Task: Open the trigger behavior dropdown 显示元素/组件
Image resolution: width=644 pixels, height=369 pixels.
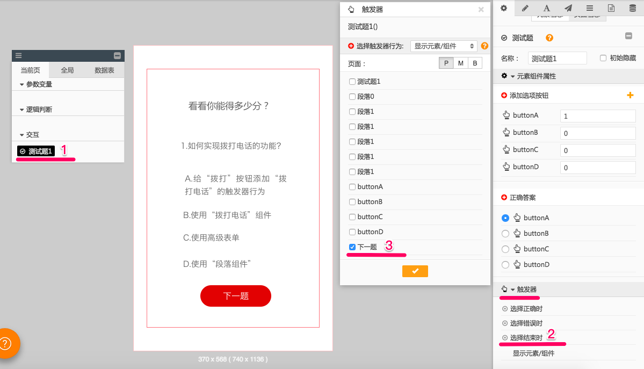Action: [x=443, y=46]
